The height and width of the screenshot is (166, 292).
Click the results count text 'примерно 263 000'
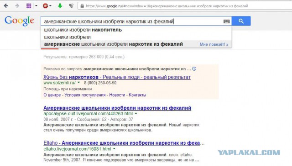[86, 57]
